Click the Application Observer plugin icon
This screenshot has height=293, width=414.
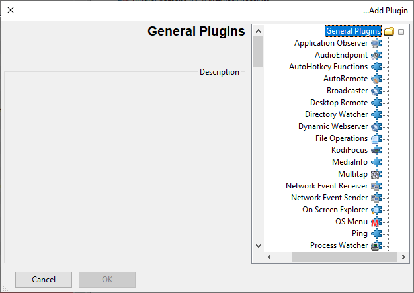(376, 43)
